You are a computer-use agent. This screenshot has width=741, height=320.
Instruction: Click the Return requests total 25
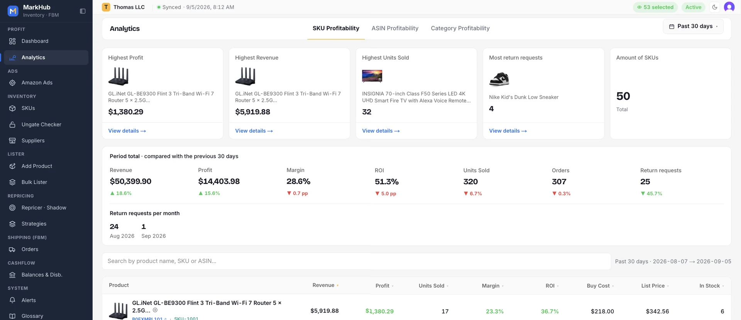[645, 182]
